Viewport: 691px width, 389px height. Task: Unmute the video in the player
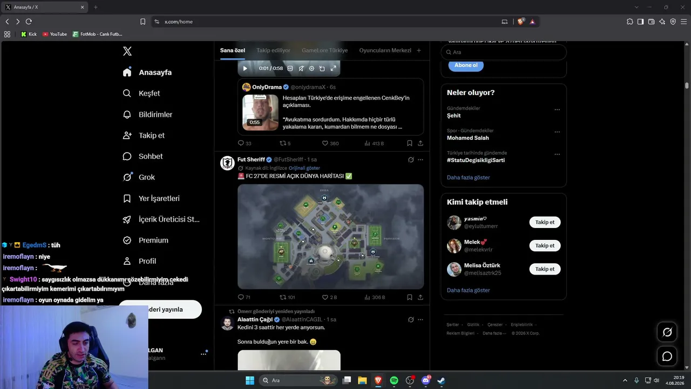(x=301, y=69)
